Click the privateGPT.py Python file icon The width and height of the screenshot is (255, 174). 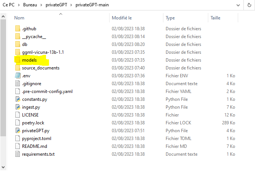pos(18,131)
